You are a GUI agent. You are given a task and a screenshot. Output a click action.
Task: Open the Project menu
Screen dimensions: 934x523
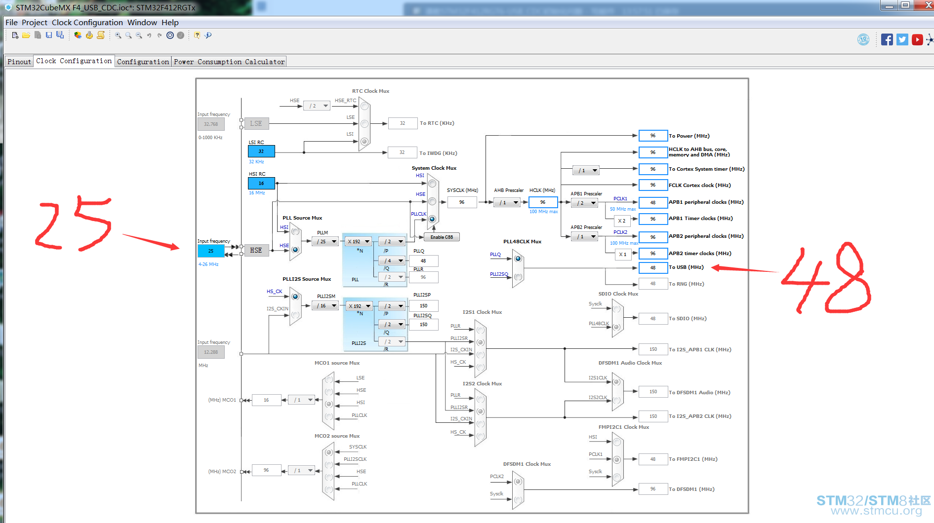point(35,23)
